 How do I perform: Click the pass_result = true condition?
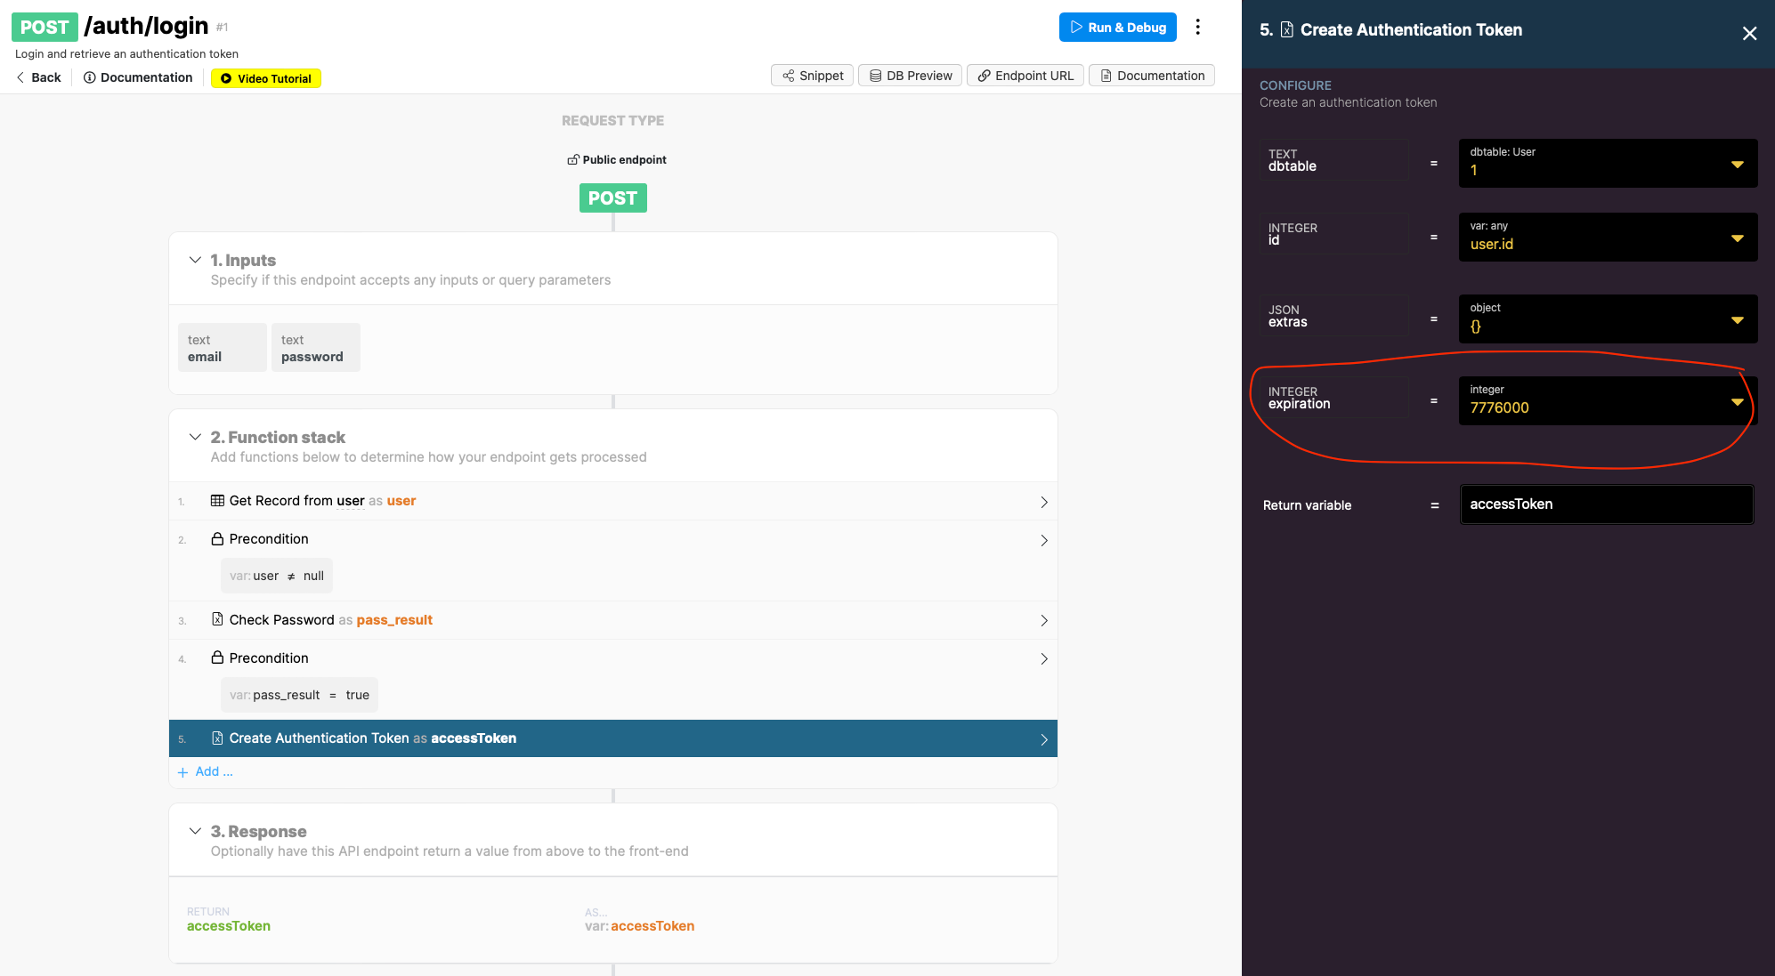tap(299, 695)
